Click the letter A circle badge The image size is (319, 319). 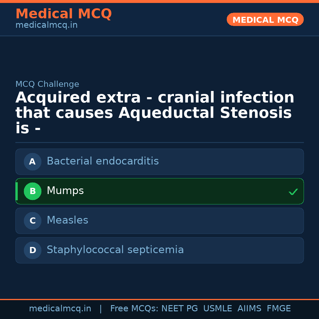click(x=32, y=162)
